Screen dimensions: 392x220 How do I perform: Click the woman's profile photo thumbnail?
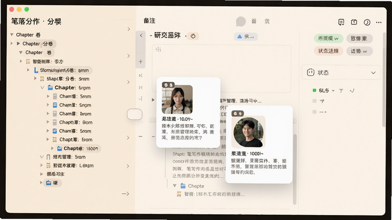[x=177, y=100]
